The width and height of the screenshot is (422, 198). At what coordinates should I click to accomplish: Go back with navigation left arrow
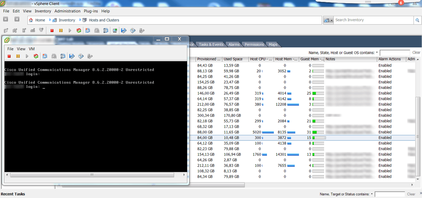tap(6, 20)
